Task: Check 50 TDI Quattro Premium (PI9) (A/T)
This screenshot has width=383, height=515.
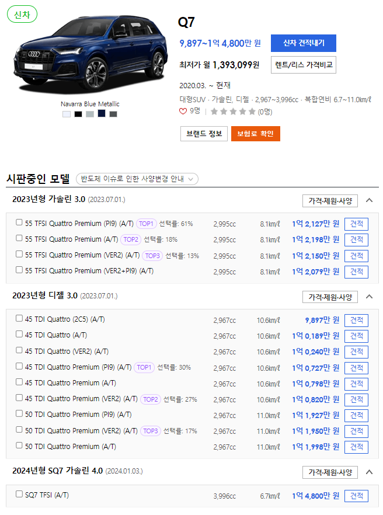Action: (19, 413)
